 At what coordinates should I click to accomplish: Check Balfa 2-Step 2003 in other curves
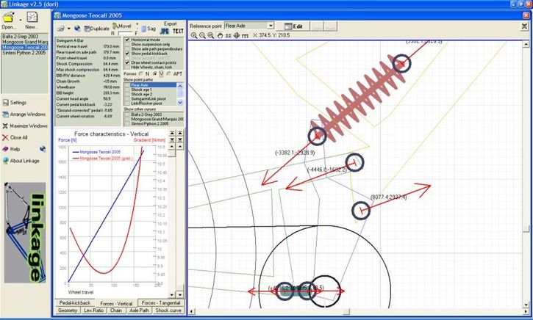[x=127, y=114]
